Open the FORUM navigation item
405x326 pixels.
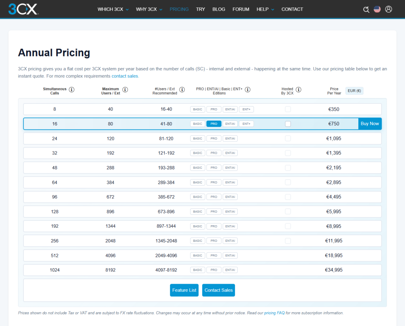(x=241, y=9)
